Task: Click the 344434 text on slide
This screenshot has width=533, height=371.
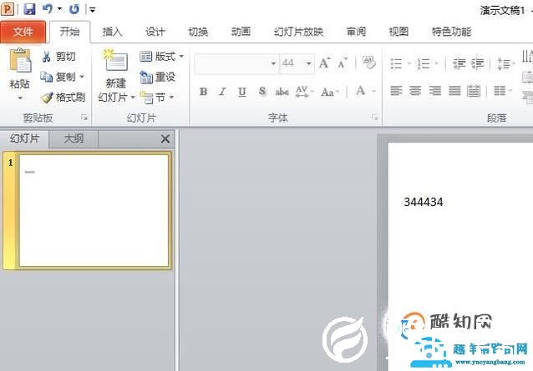Action: click(424, 202)
